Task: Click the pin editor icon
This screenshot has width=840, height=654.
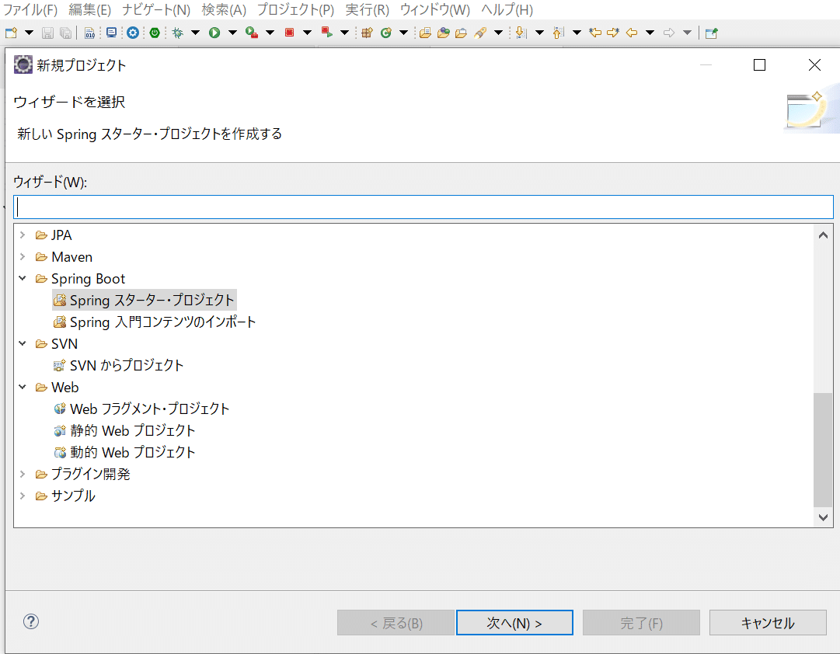Action: coord(712,33)
